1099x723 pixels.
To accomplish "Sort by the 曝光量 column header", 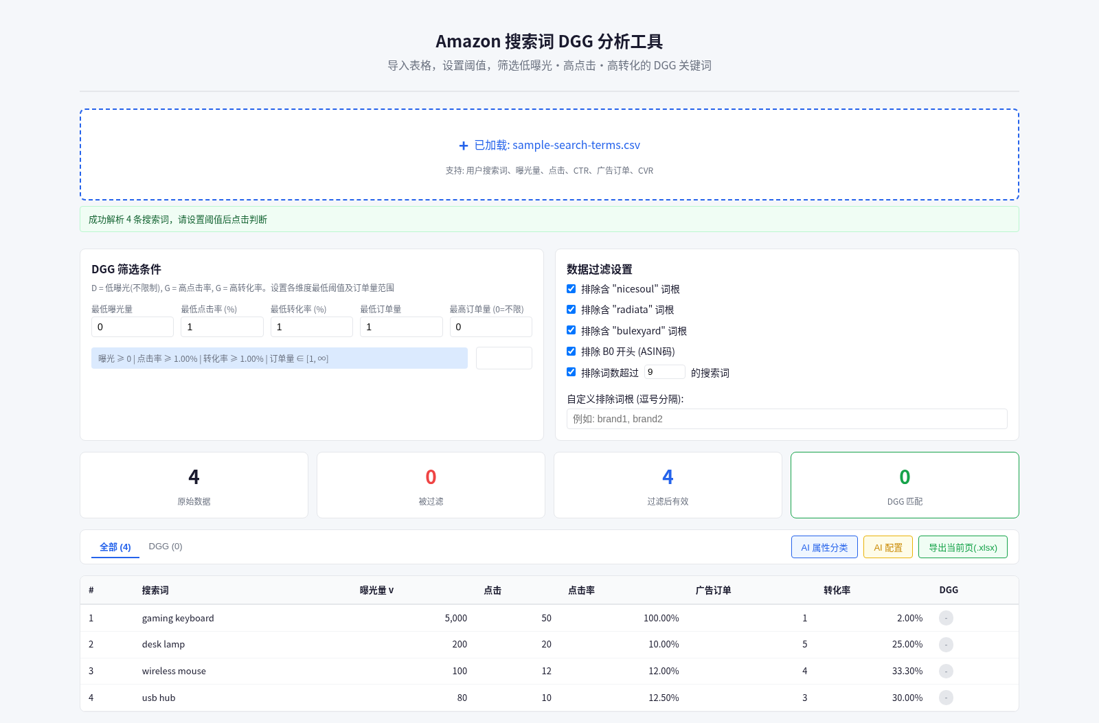I will pos(377,590).
